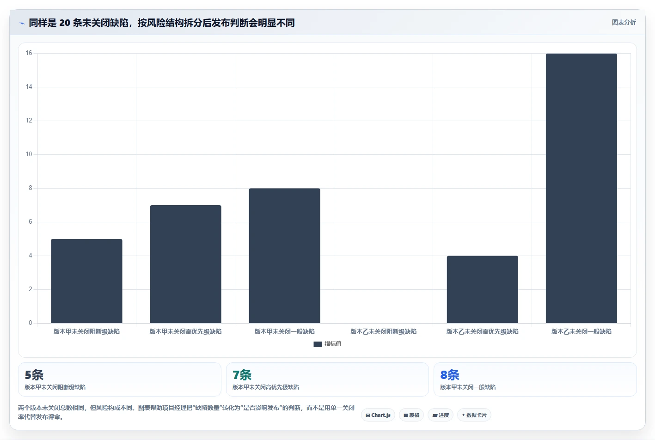The width and height of the screenshot is (655, 440).
Task: Click the 图表分析 label in the header
Action: [624, 23]
